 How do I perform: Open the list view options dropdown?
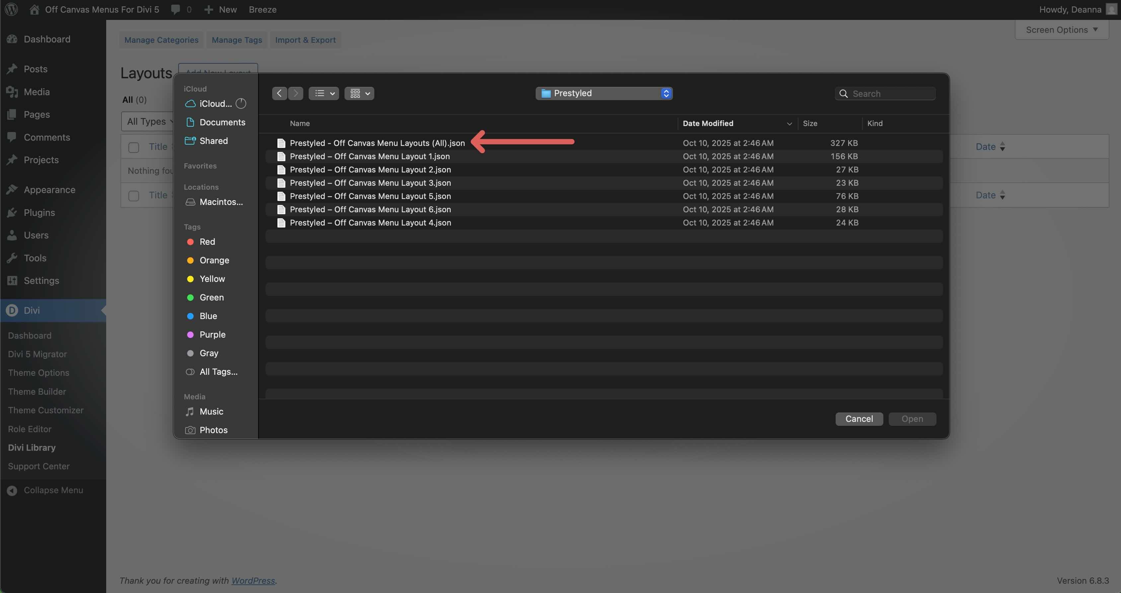point(324,93)
